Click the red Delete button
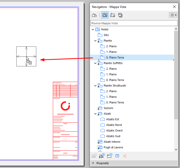Image resolution: width=180 pixels, height=168 pixels. (x=125, y=156)
